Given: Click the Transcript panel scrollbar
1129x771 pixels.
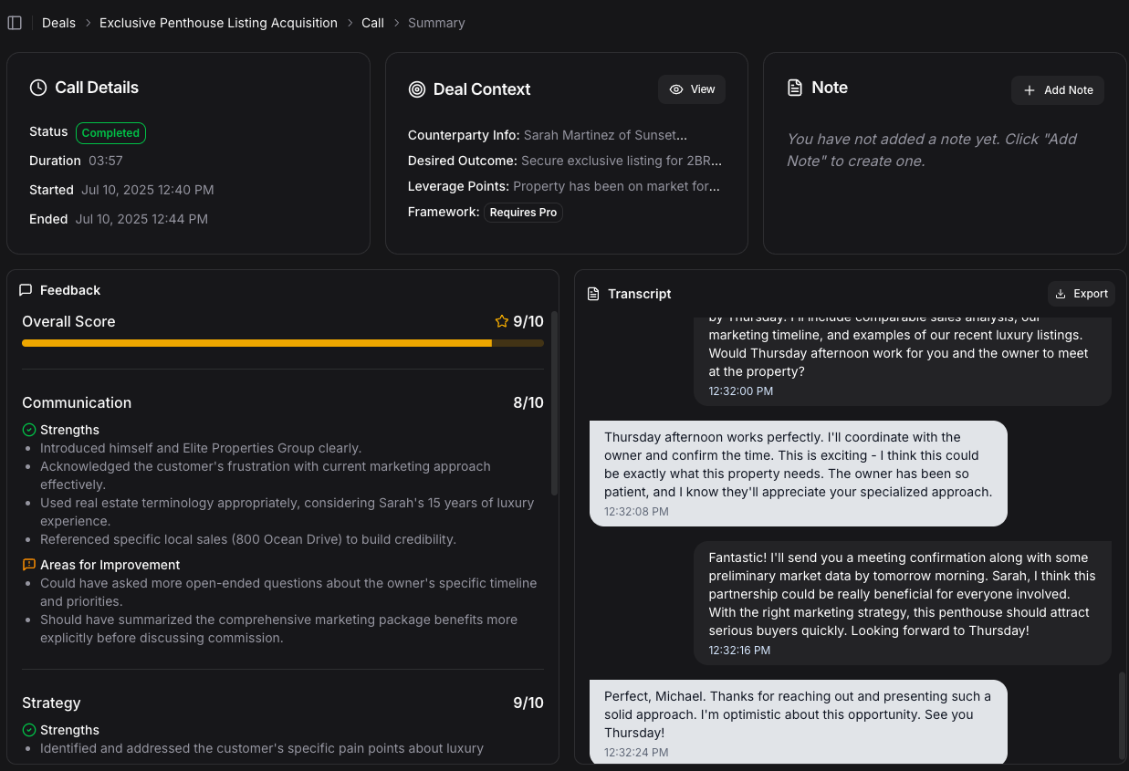Looking at the screenshot, I should click(x=1122, y=714).
